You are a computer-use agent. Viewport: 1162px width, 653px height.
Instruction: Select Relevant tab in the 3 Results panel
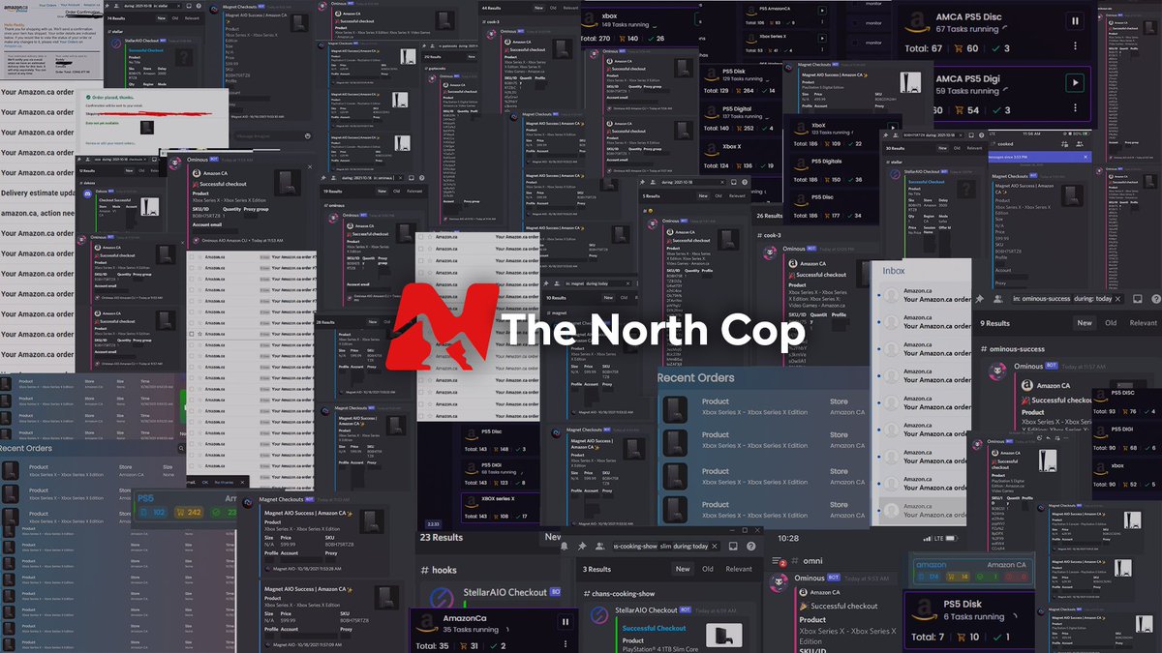point(739,569)
